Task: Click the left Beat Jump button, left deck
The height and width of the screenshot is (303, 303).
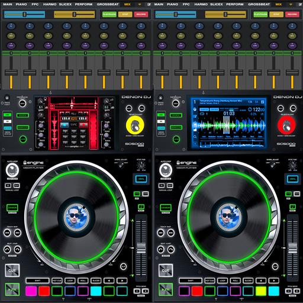Action: [x=7, y=250]
